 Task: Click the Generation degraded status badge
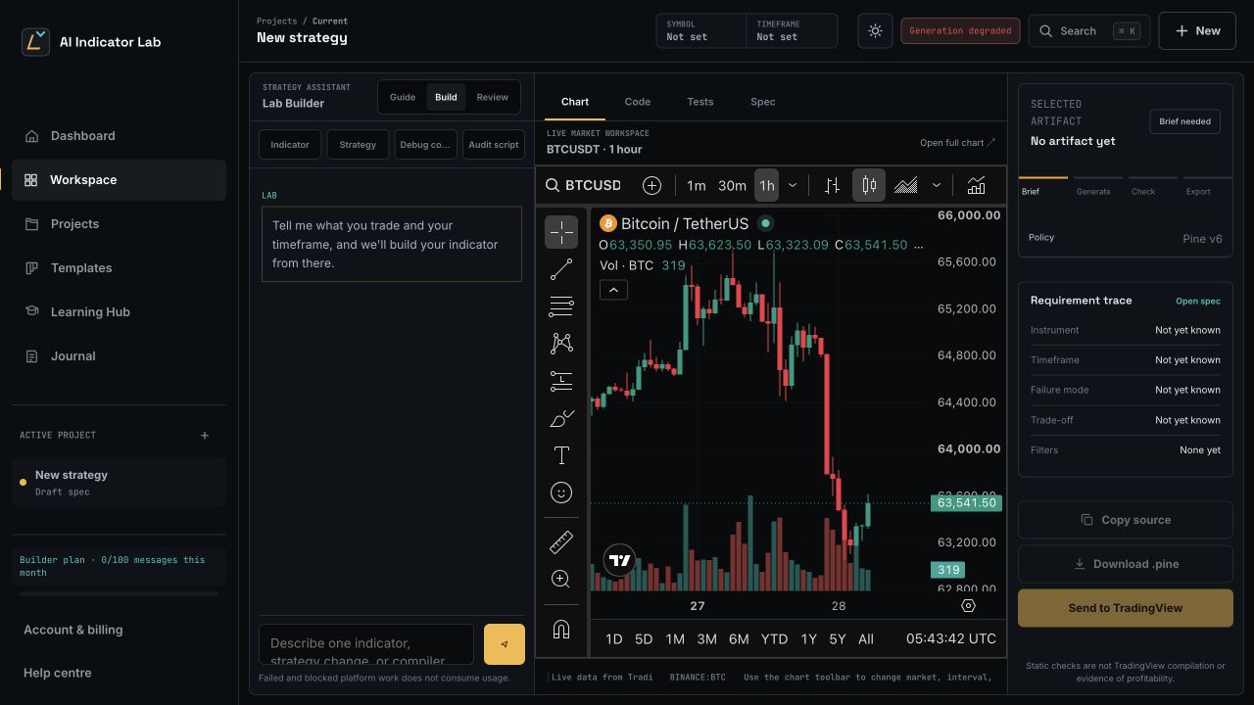[960, 30]
